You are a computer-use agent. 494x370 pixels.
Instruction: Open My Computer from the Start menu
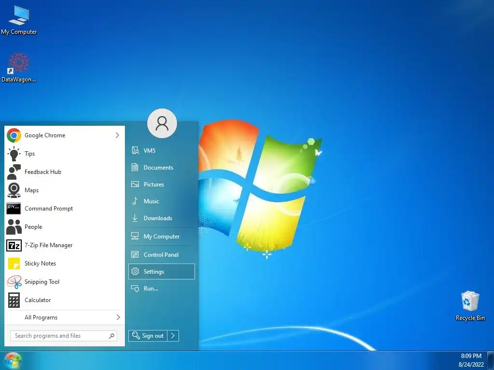(161, 236)
